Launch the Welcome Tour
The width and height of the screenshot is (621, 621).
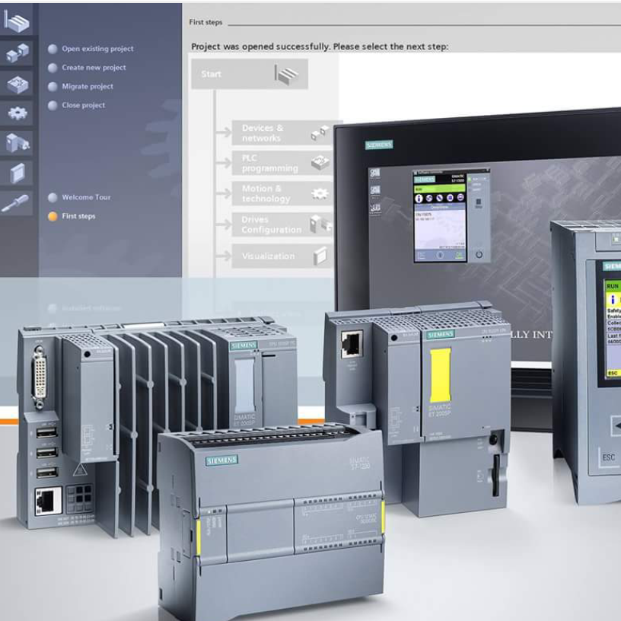86,197
